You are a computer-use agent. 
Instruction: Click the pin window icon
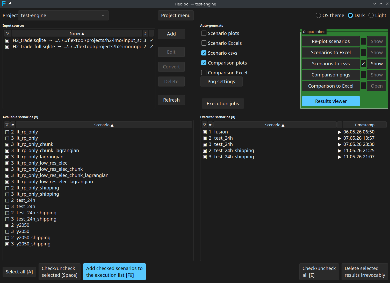point(10,4)
